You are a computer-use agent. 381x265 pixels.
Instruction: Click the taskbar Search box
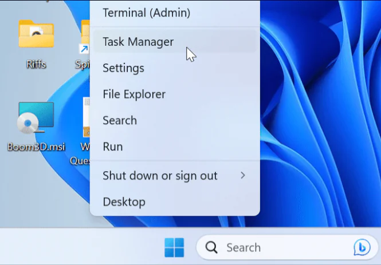click(x=287, y=247)
